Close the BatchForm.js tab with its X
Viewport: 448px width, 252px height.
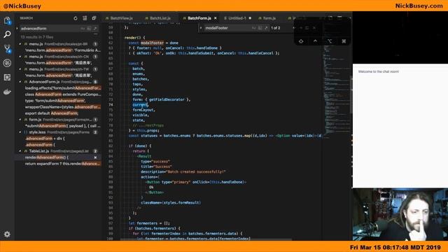pyautogui.click(x=216, y=18)
